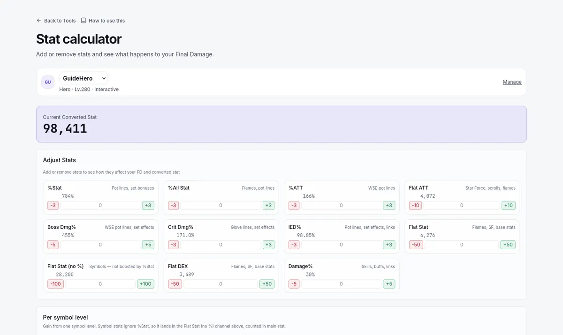563x335 pixels.
Task: Decrease Flat ATT by 10
Action: coord(415,205)
